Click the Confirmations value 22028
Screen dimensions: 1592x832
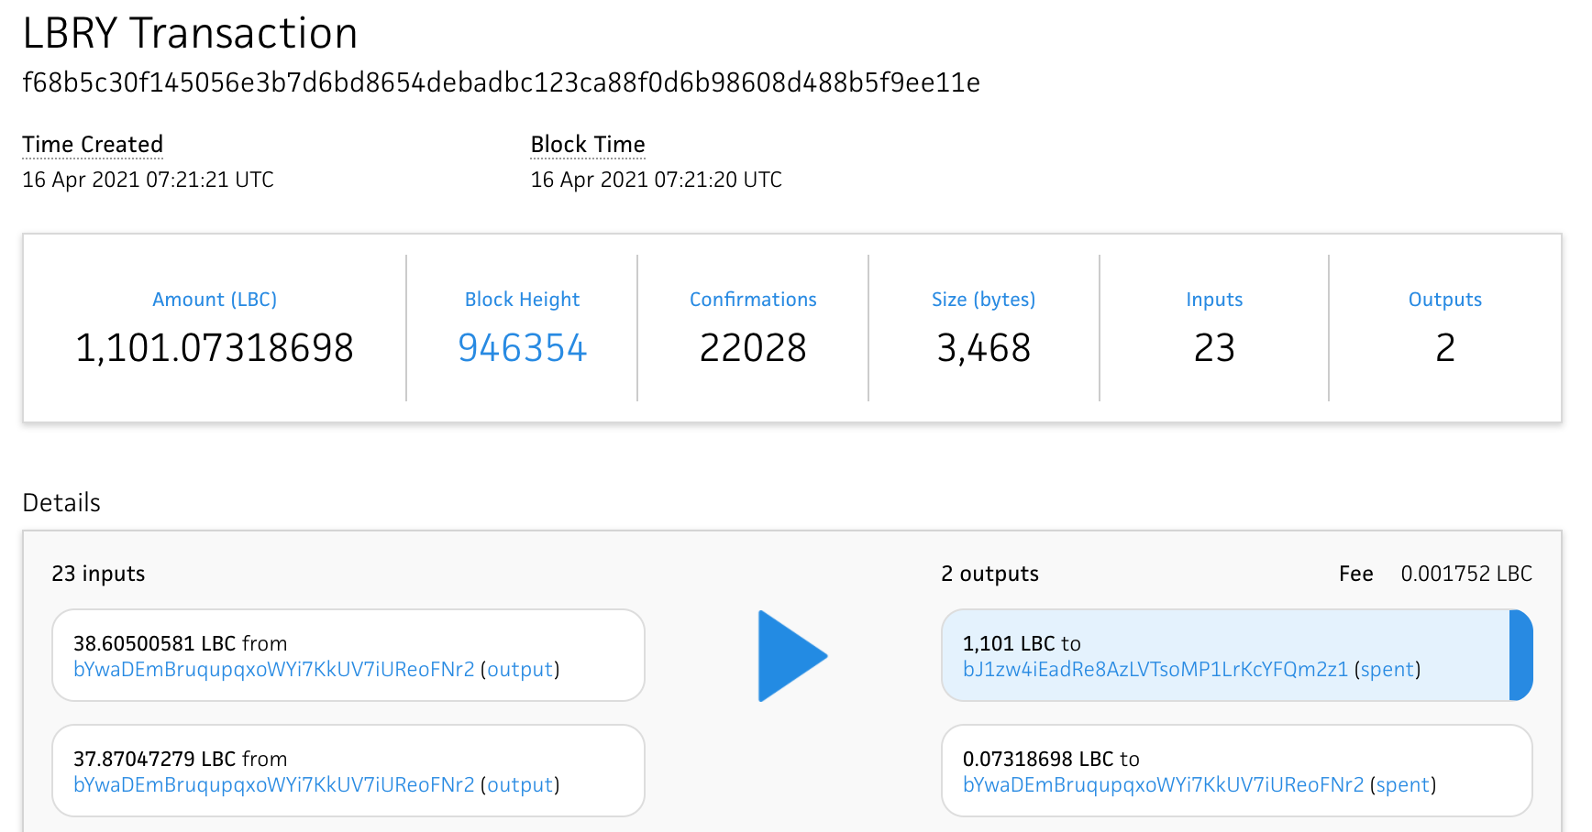tap(753, 348)
